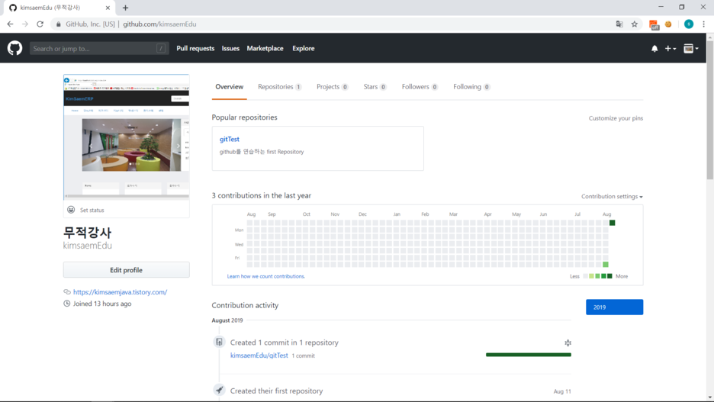Click the address bar URL
This screenshot has width=714, height=402.
159,24
